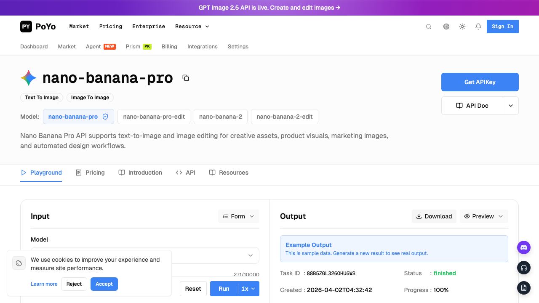Open the headset support floating icon
This screenshot has height=303, width=539.
pyautogui.click(x=524, y=268)
